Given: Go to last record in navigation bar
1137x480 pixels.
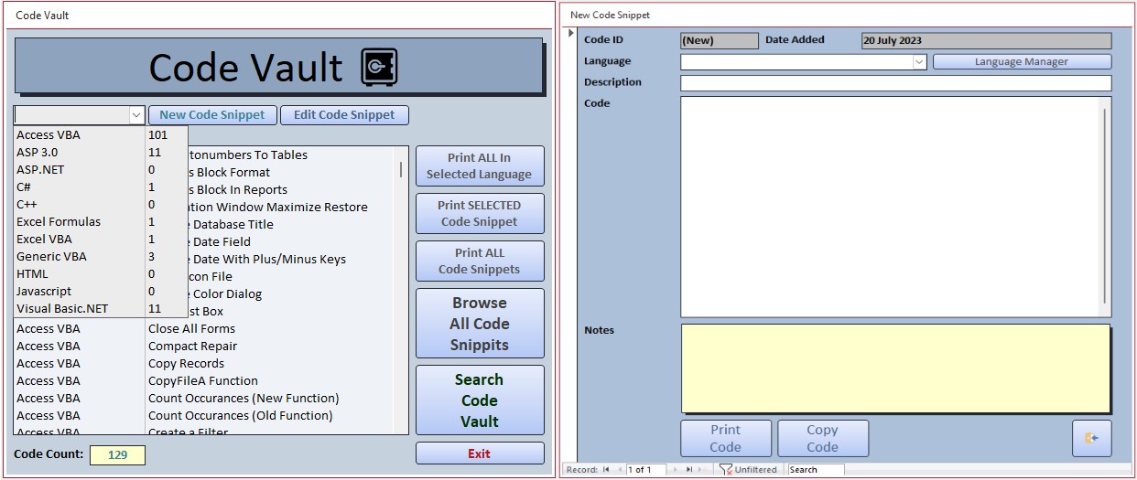Looking at the screenshot, I should [690, 469].
